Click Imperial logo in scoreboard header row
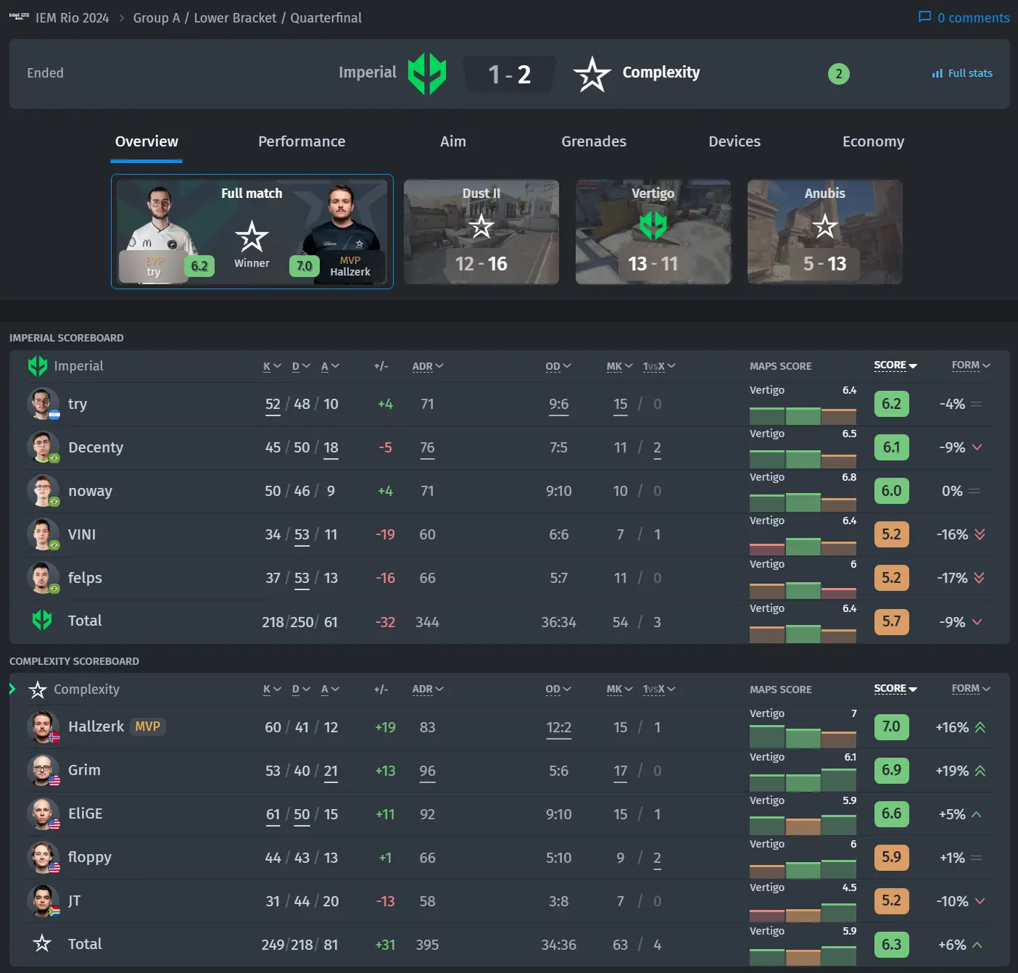This screenshot has width=1018, height=973. point(38,366)
